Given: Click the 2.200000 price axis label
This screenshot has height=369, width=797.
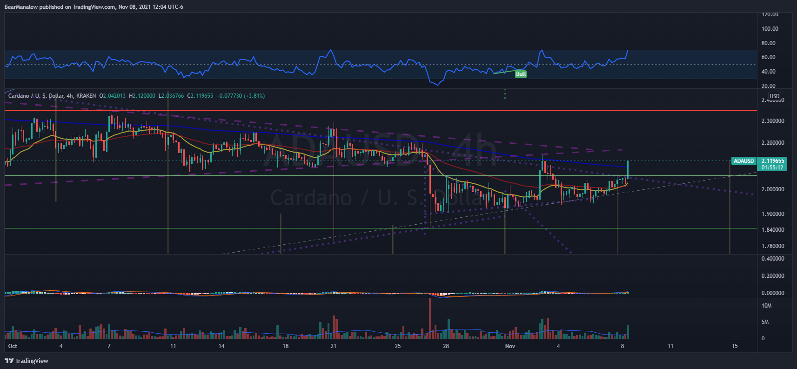Looking at the screenshot, I should (772, 143).
